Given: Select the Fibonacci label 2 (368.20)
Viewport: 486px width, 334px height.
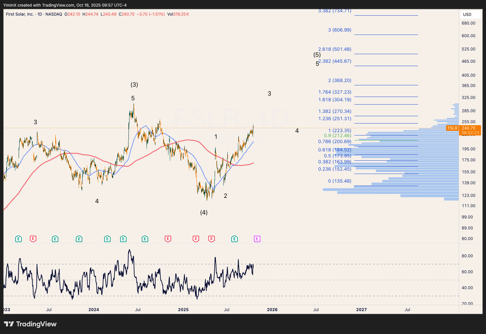Looking at the screenshot, I should 340,80.
